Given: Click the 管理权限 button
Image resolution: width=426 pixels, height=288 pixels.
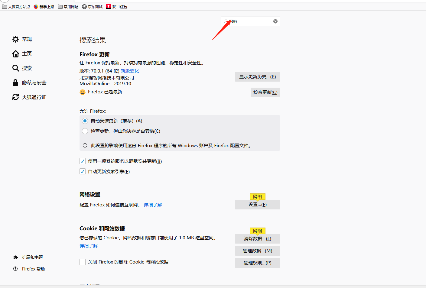Looking at the screenshot, I should click(258, 263).
